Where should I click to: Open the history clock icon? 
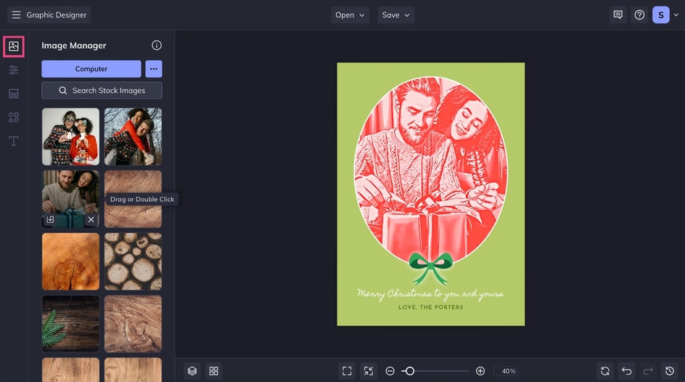[669, 371]
